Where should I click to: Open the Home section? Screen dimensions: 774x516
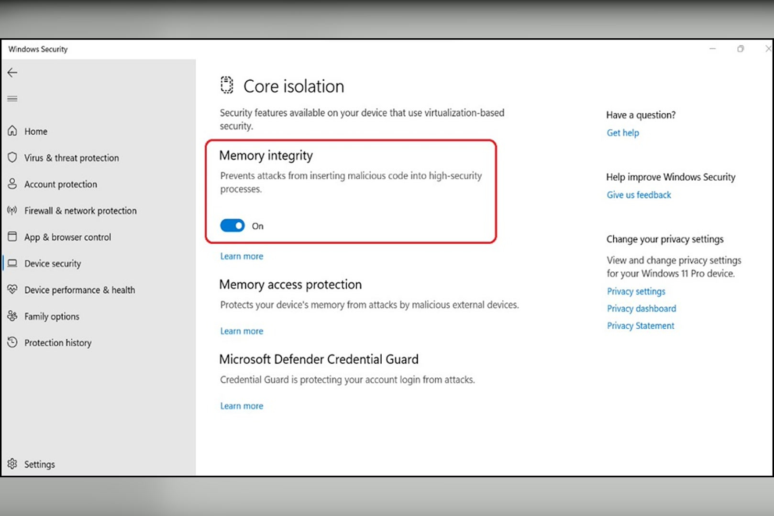[x=36, y=131]
